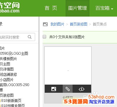Click the copy link chain icon

coord(68,89)
